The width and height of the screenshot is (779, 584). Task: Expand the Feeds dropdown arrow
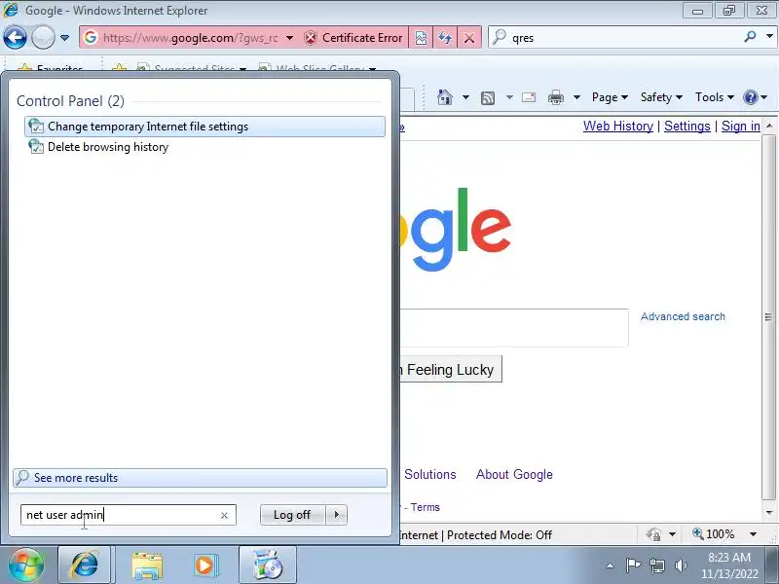[509, 97]
